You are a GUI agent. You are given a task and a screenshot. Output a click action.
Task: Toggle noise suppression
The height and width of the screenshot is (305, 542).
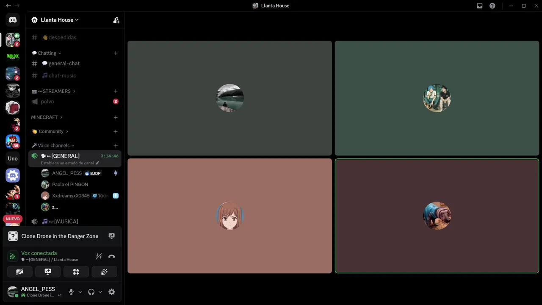click(99, 256)
